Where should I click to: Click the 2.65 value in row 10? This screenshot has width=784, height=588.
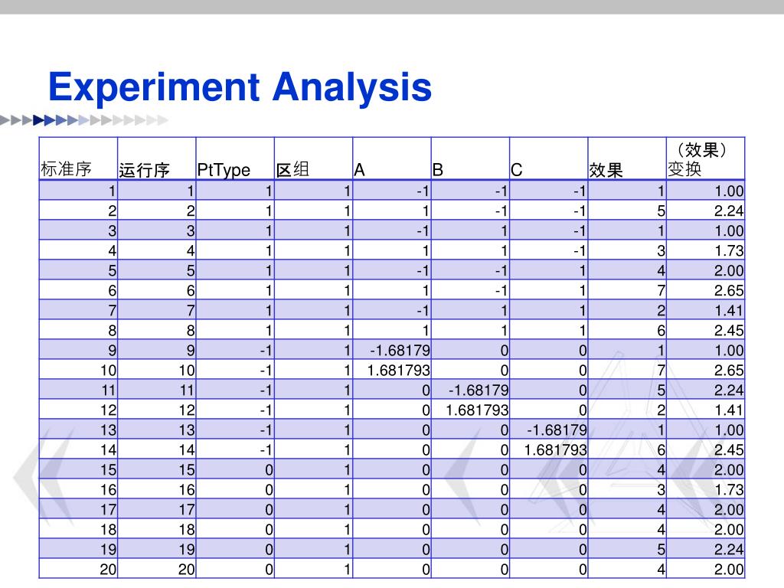729,371
